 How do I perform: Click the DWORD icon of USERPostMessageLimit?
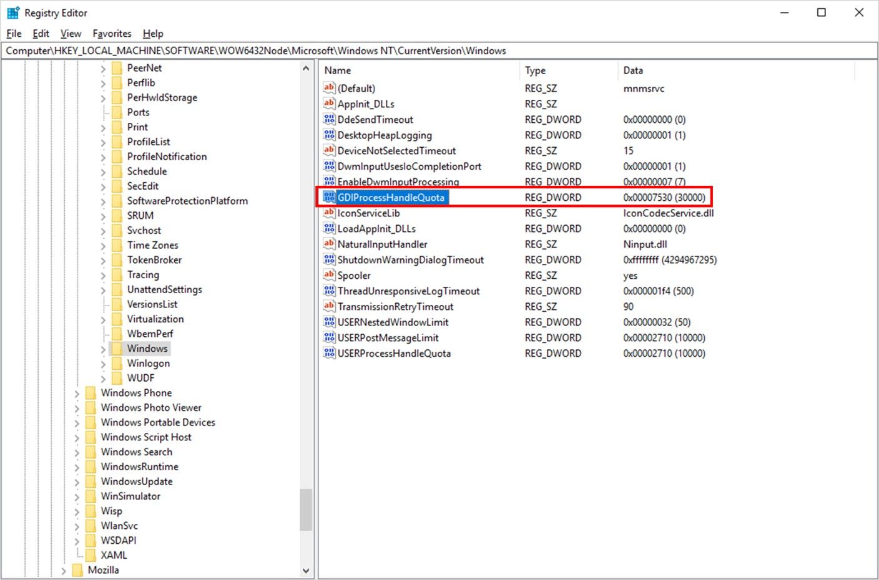click(x=329, y=337)
